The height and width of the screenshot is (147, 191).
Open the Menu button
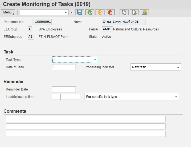pos(8,12)
